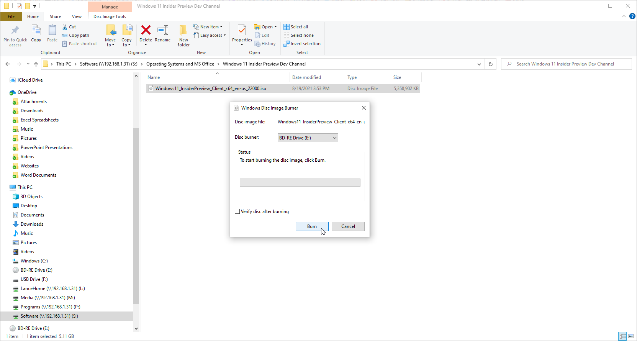Image resolution: width=637 pixels, height=341 pixels.
Task: Expand the New item dropdown
Action: [x=208, y=27]
